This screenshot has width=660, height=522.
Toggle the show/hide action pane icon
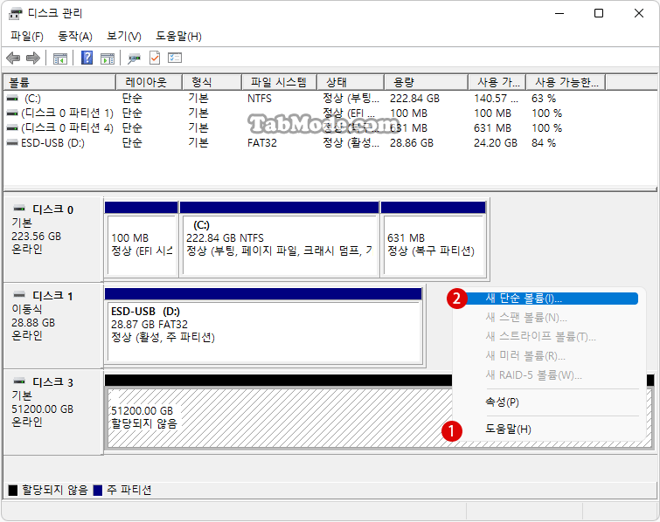click(108, 58)
